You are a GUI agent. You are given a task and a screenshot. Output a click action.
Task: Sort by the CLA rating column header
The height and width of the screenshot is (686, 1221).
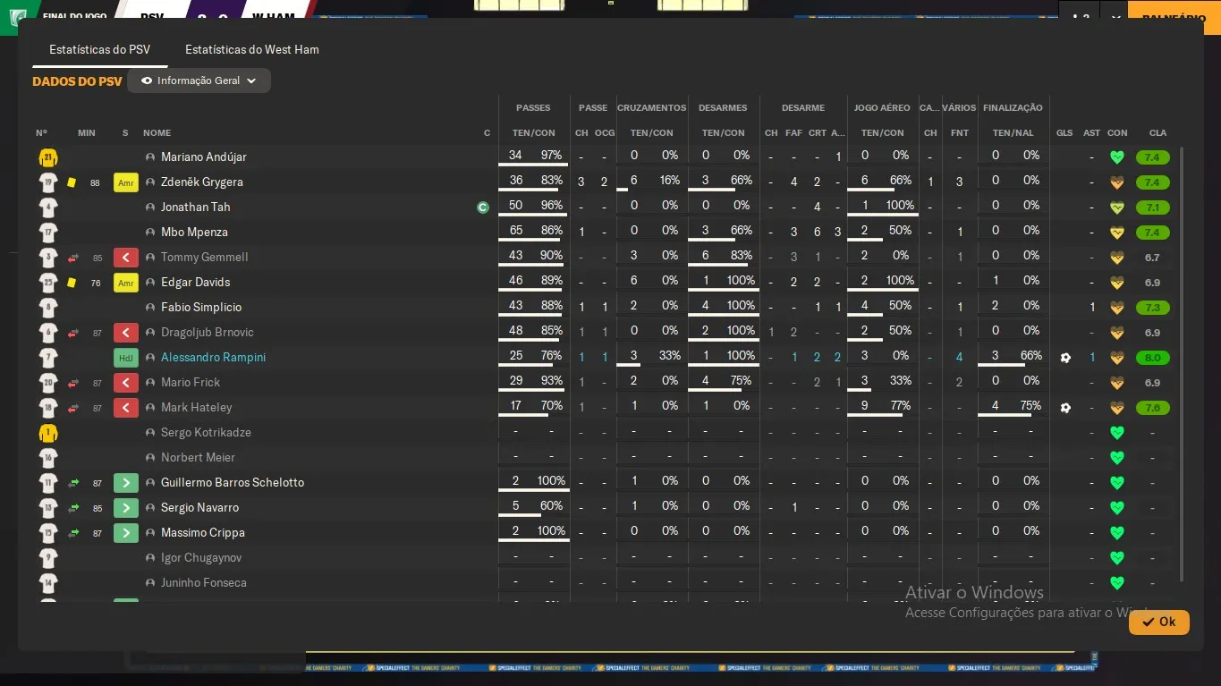(x=1157, y=132)
